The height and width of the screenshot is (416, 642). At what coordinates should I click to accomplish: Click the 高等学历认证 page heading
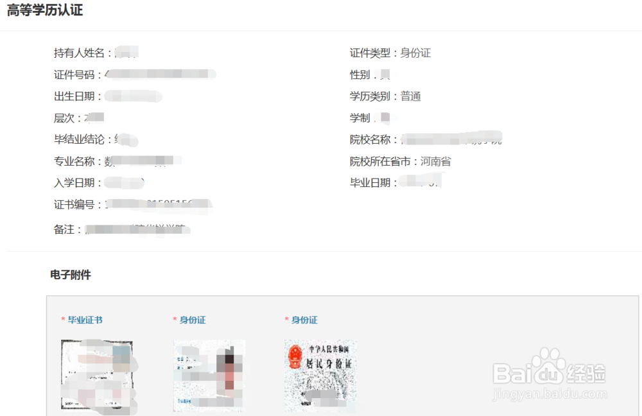point(45,10)
